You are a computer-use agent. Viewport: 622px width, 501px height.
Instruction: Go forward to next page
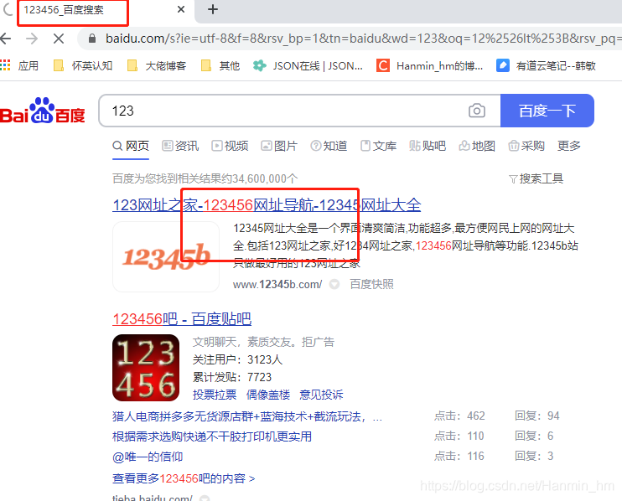tap(32, 39)
